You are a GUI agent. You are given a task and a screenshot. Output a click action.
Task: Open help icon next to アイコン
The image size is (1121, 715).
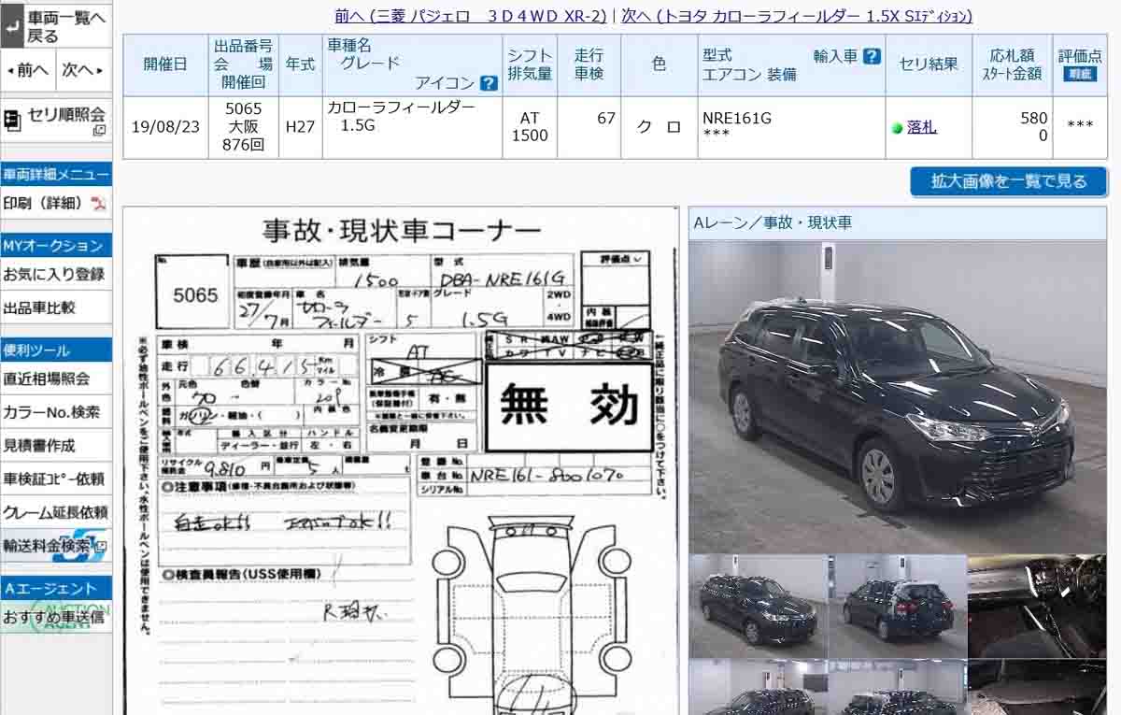489,83
